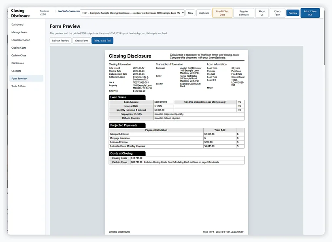Viewport: 332px width, 242px height.
Task: Click the loan amount $340,000.00
Action: tap(160, 102)
